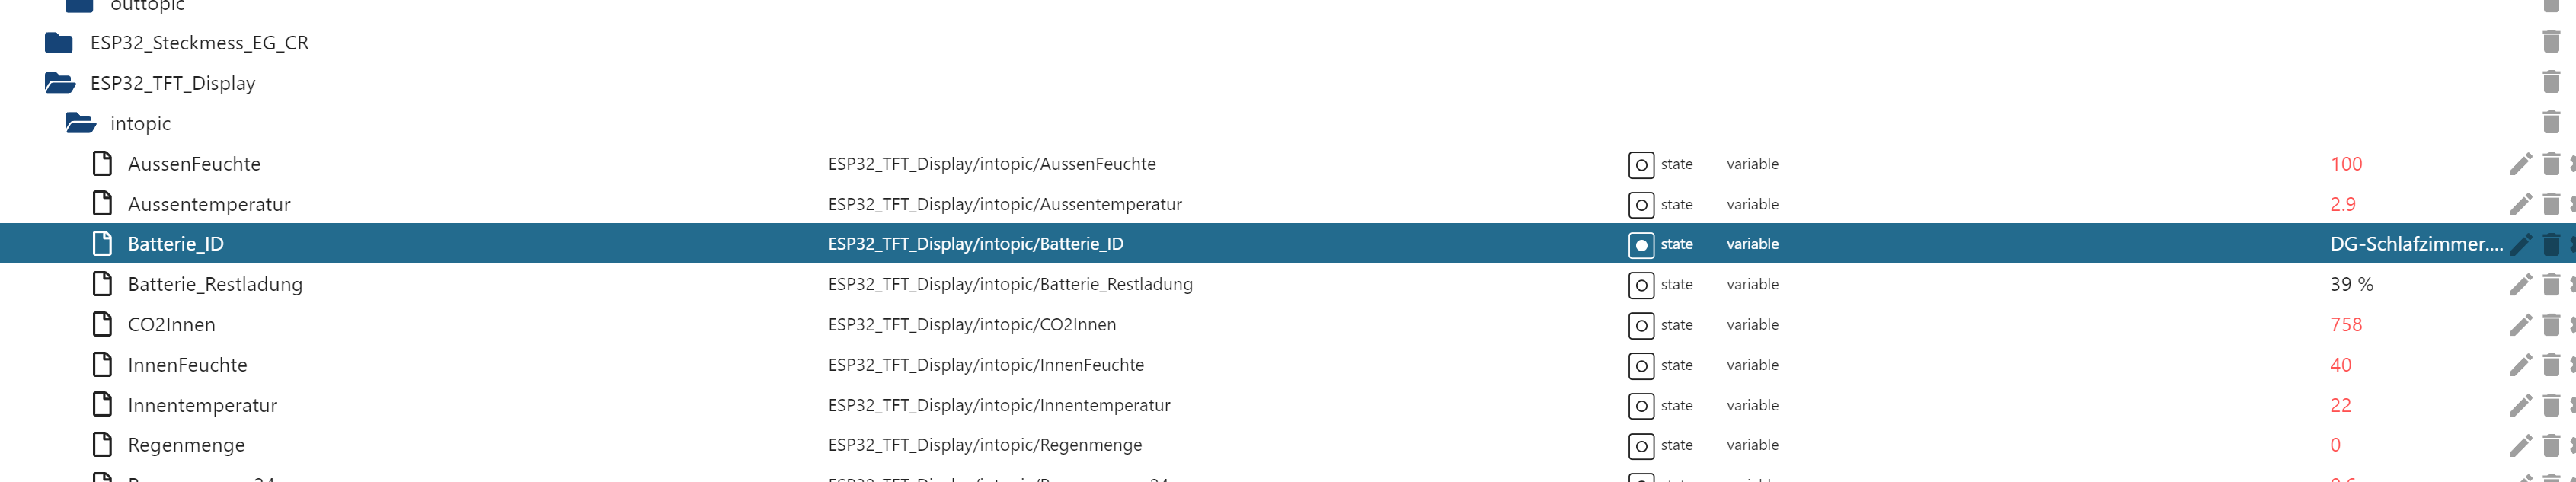The image size is (2576, 482).
Task: Click the edit pencil for AussenFeuchte
Action: tap(2520, 164)
